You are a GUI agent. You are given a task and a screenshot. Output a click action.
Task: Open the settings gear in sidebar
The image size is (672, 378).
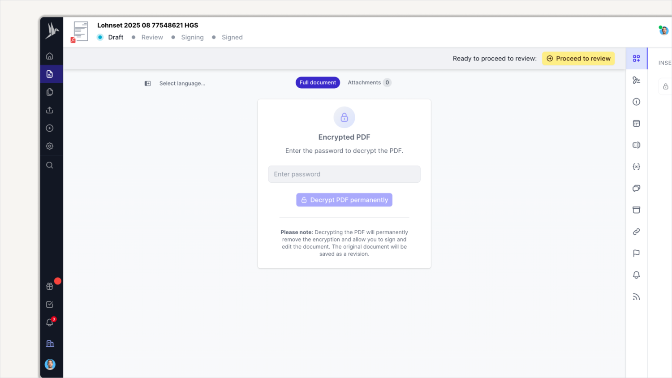tap(50, 146)
